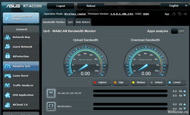Open firmware version 3.0.0.4.380_1355 link
The height and width of the screenshot is (115, 190).
pyautogui.click(x=122, y=14)
